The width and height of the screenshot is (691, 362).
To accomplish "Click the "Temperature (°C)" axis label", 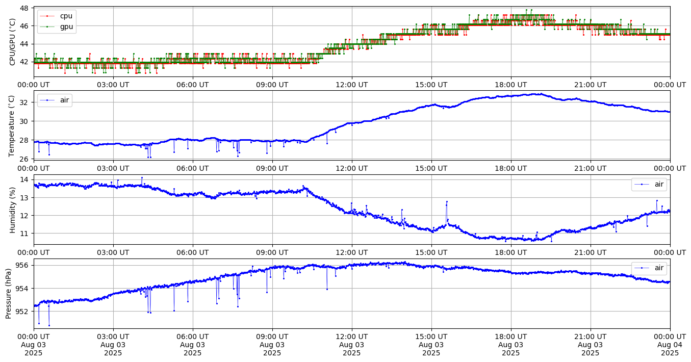I will click(x=13, y=125).
